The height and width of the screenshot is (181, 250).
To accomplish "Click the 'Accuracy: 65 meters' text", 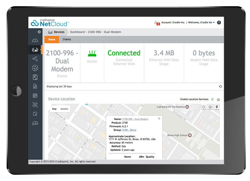I will tap(121, 143).
